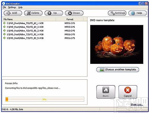The width and height of the screenshot is (149, 113).
Task: Click the Format column header
Action: click(70, 19)
